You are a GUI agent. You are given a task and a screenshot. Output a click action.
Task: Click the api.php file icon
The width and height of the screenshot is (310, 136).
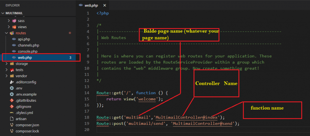[x=14, y=39]
